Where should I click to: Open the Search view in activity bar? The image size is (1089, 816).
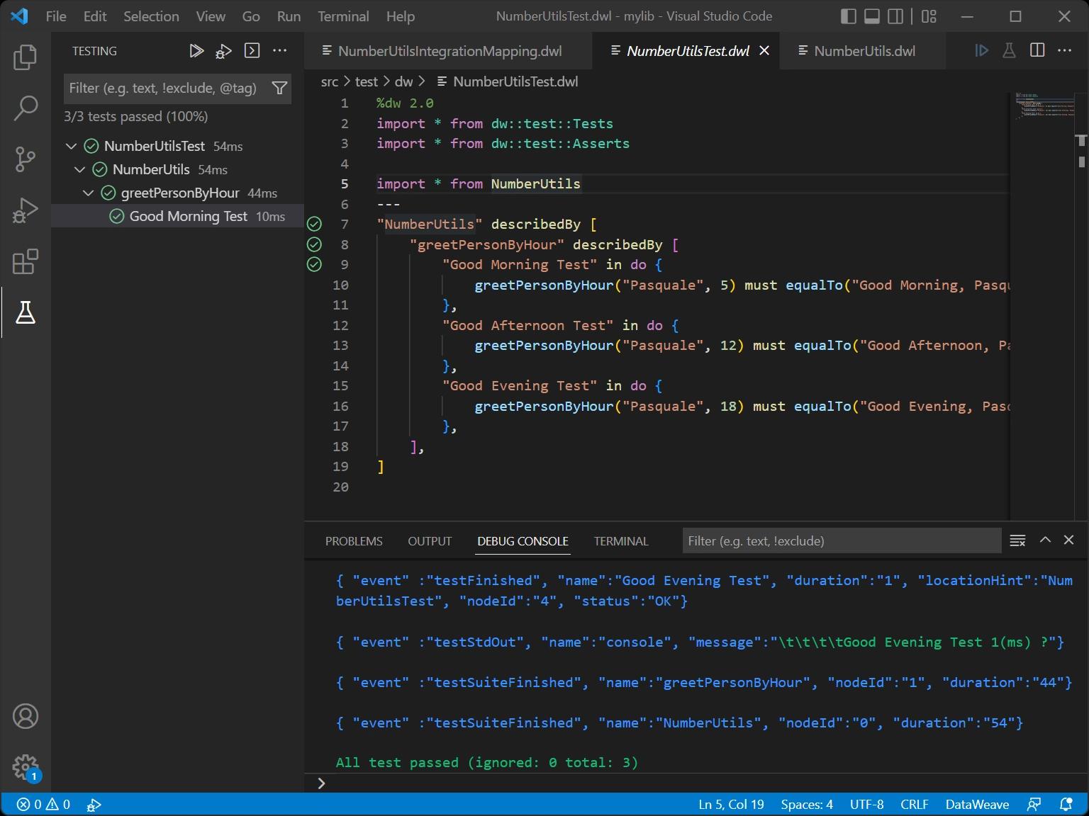coord(26,108)
